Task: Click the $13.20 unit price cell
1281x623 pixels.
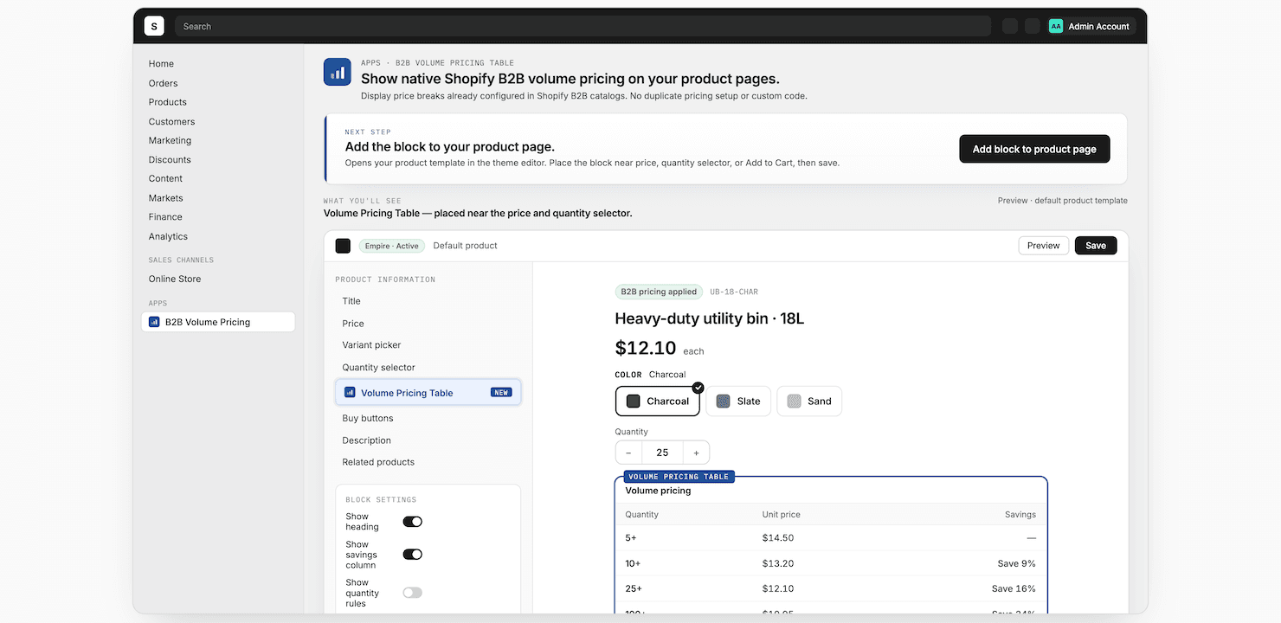Action: point(778,563)
